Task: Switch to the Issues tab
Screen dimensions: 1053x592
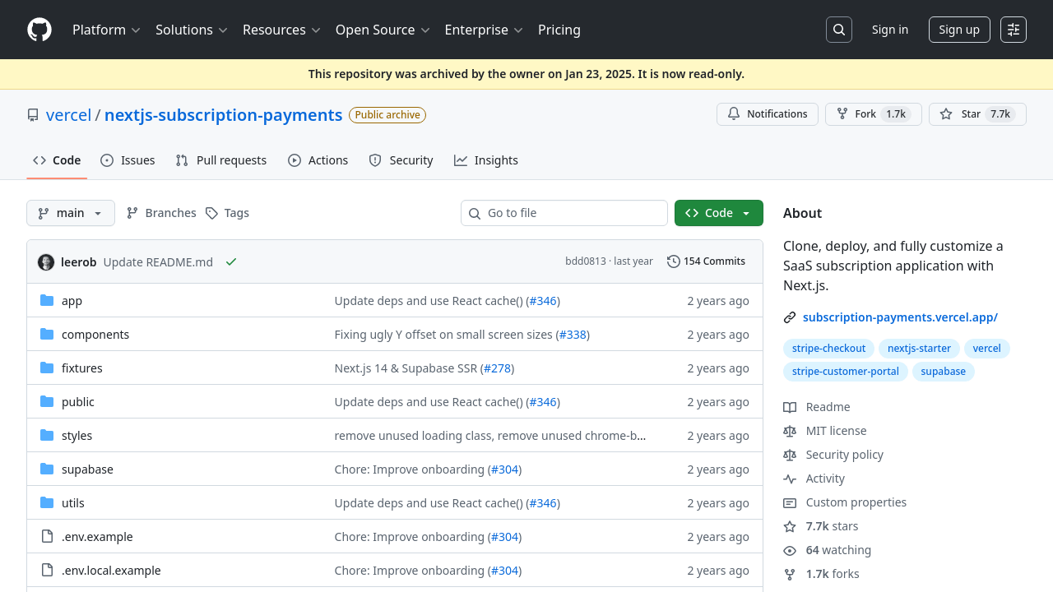Action: point(128,160)
